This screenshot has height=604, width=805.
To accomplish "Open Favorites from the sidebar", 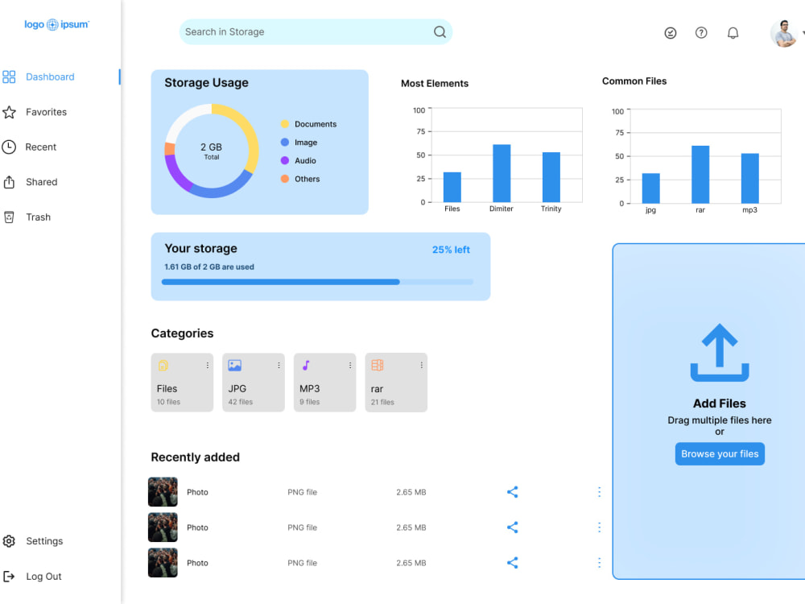I will tap(46, 112).
